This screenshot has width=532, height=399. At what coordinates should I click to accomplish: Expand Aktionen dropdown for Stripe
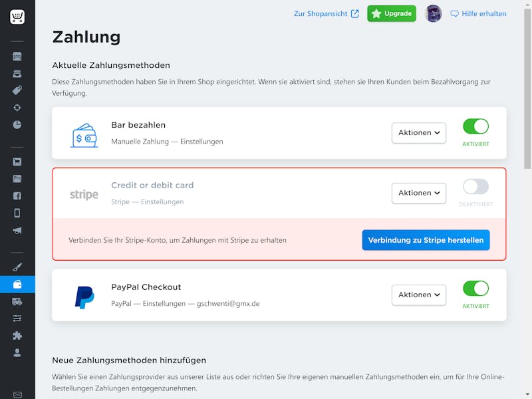tap(419, 193)
